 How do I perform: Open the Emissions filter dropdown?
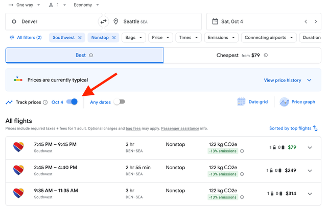click(x=221, y=38)
